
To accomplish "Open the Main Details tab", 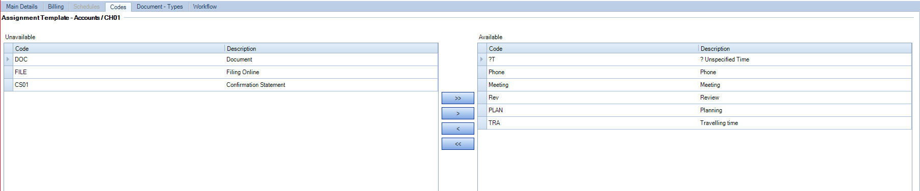I will [22, 7].
